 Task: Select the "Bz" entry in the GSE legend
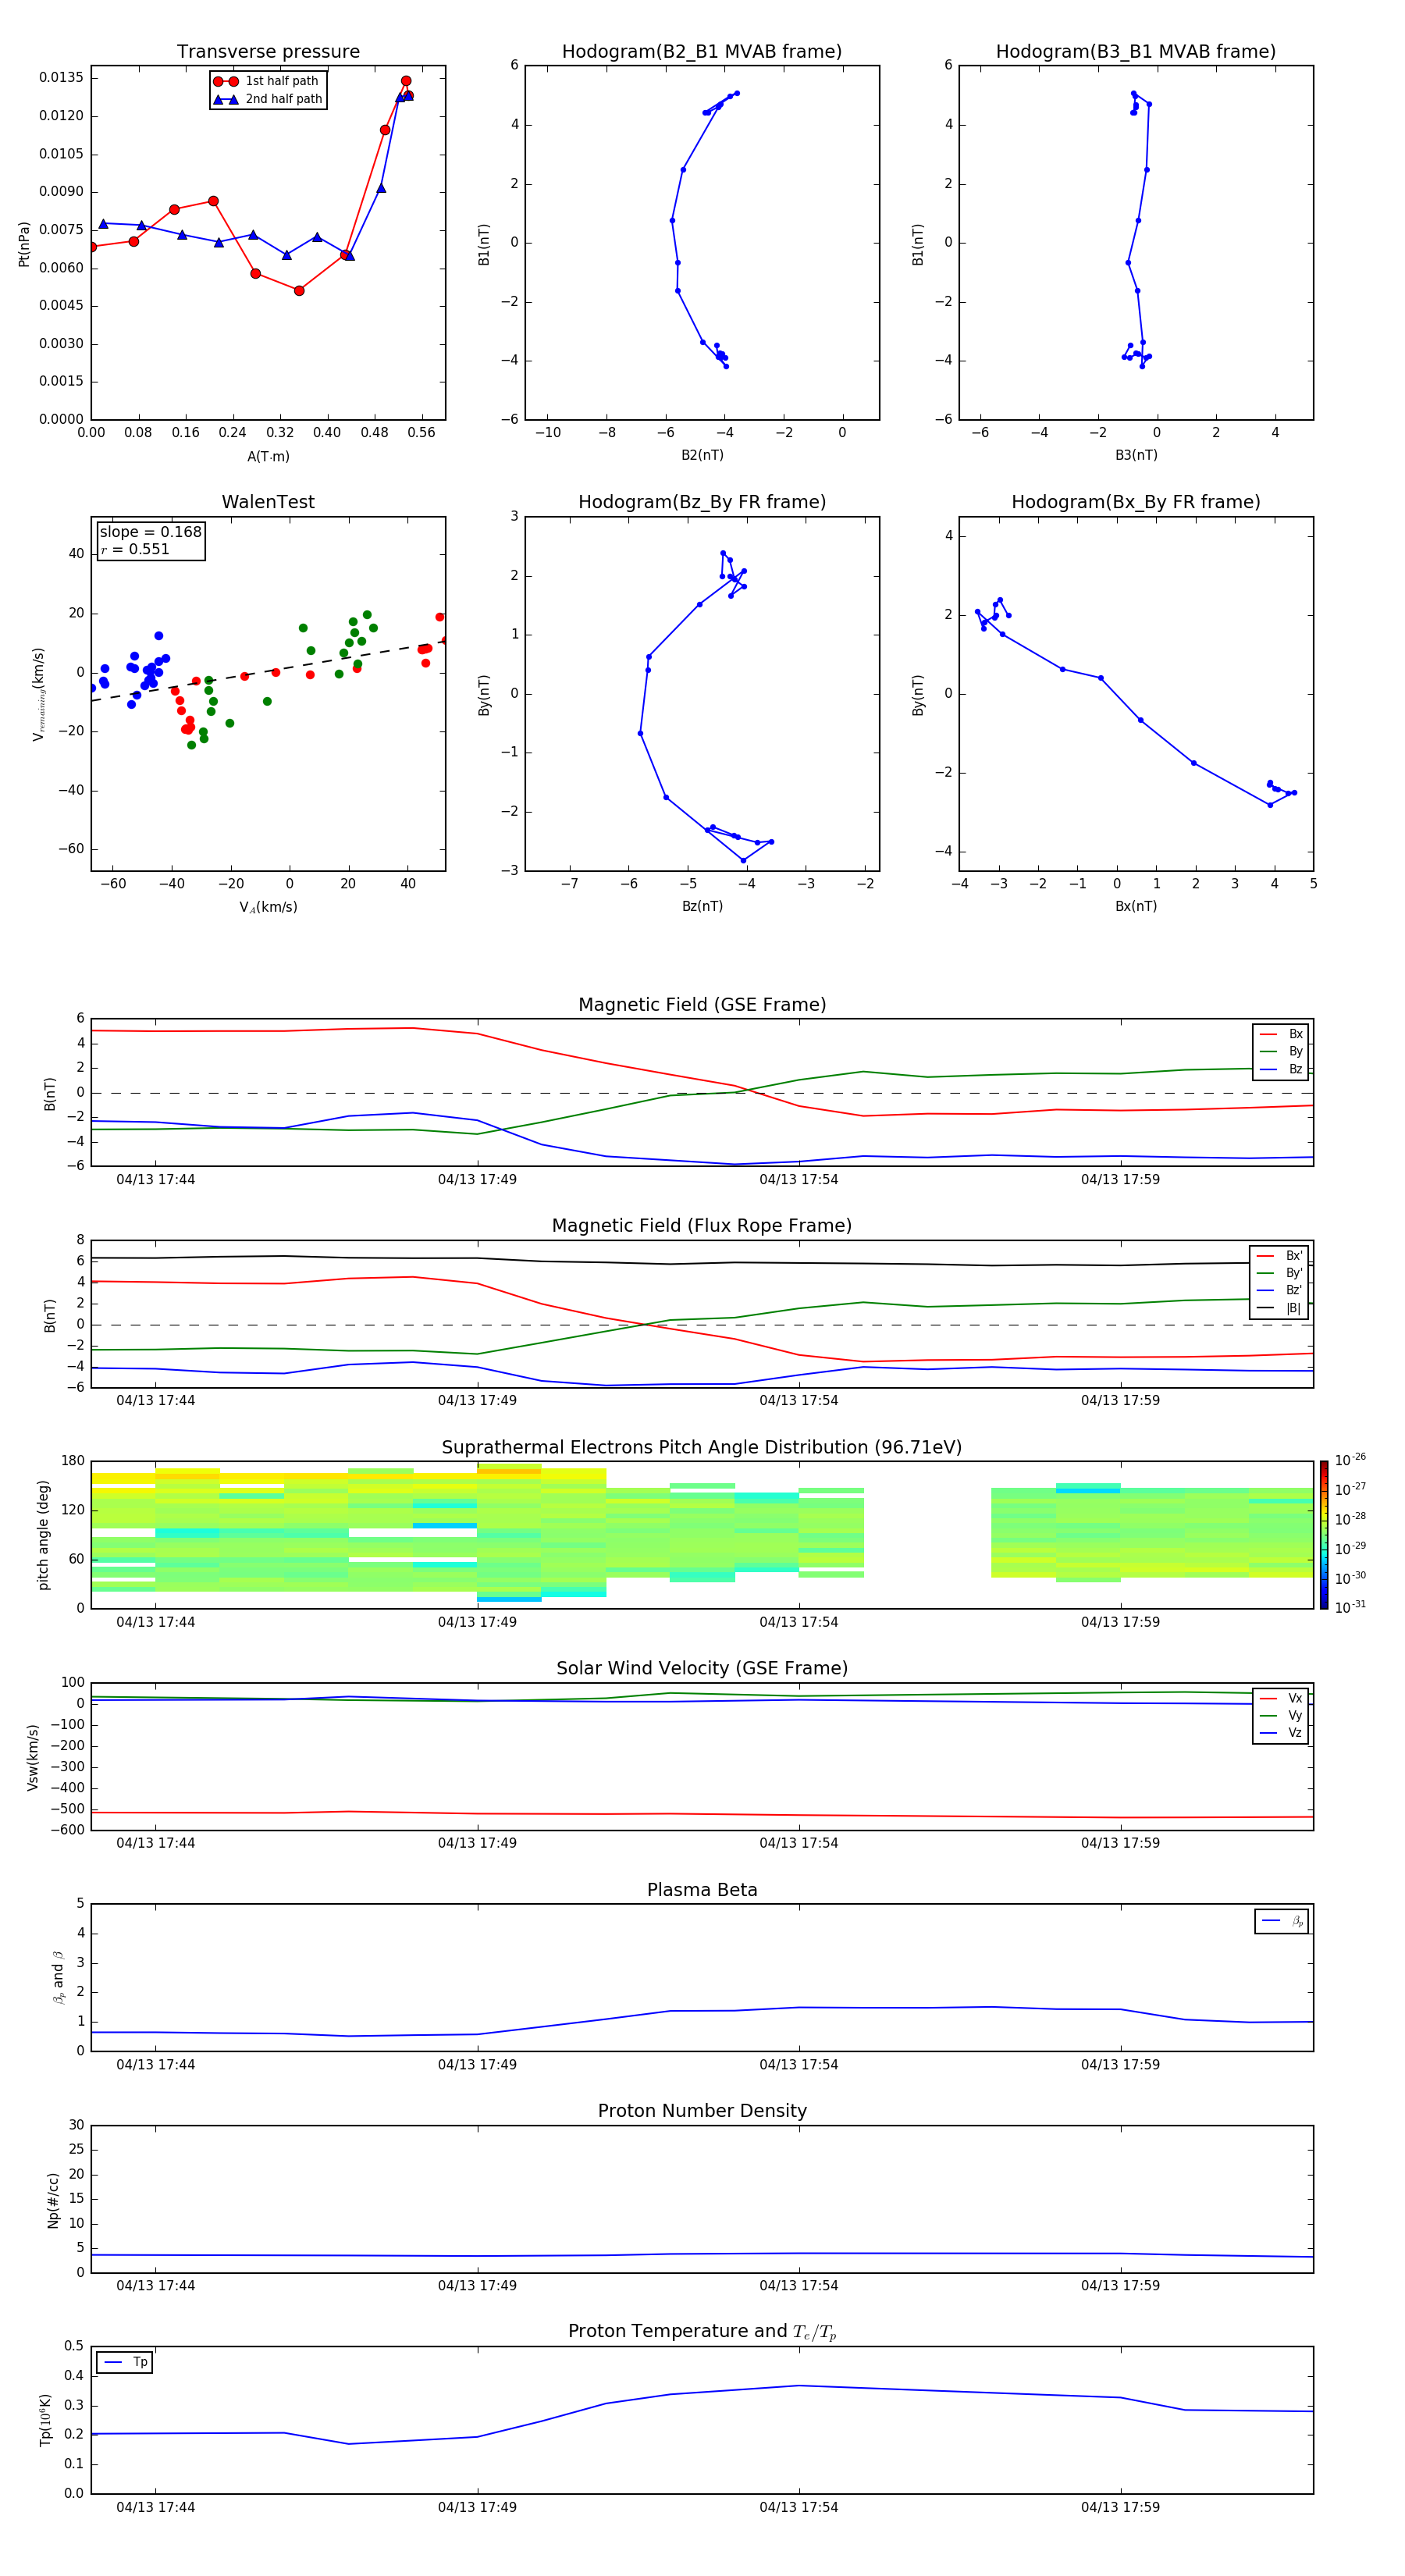coord(1281,1069)
